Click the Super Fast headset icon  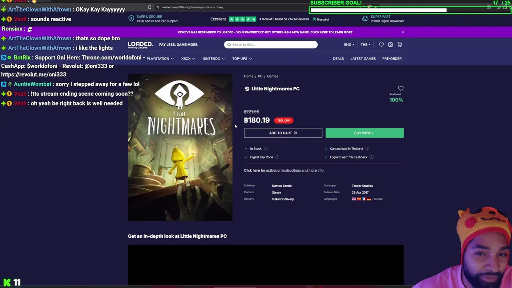365,19
